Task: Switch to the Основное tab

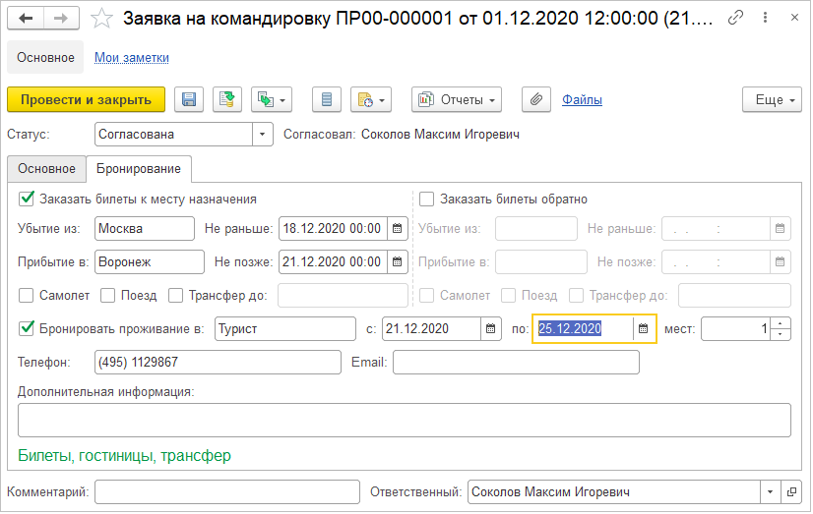Action: [x=46, y=169]
